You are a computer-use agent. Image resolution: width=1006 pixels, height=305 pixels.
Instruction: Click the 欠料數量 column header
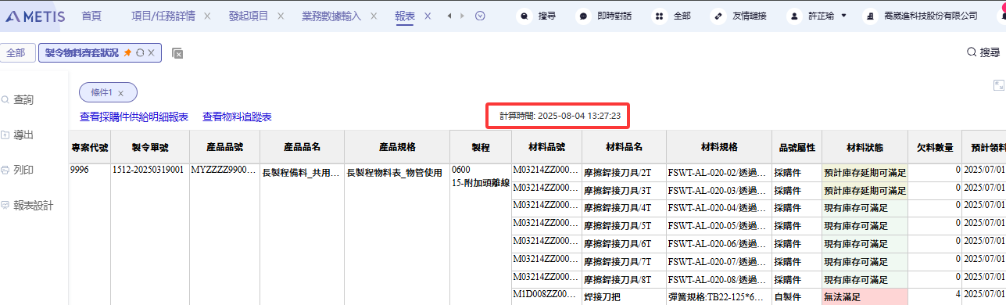coord(935,147)
